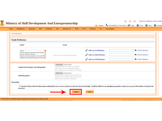162x121 pixels.
Task: Click the Support envelope icon
Action: coord(96,26)
